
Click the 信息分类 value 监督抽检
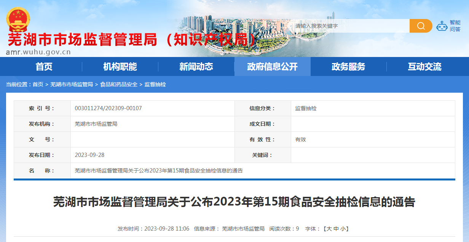pos(306,108)
